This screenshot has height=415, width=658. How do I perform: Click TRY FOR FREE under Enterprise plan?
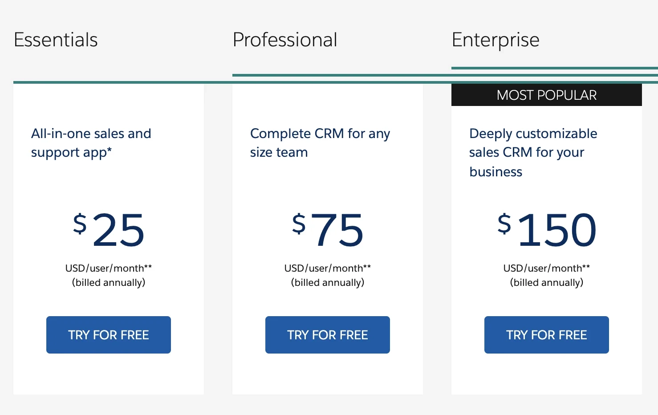click(x=546, y=335)
